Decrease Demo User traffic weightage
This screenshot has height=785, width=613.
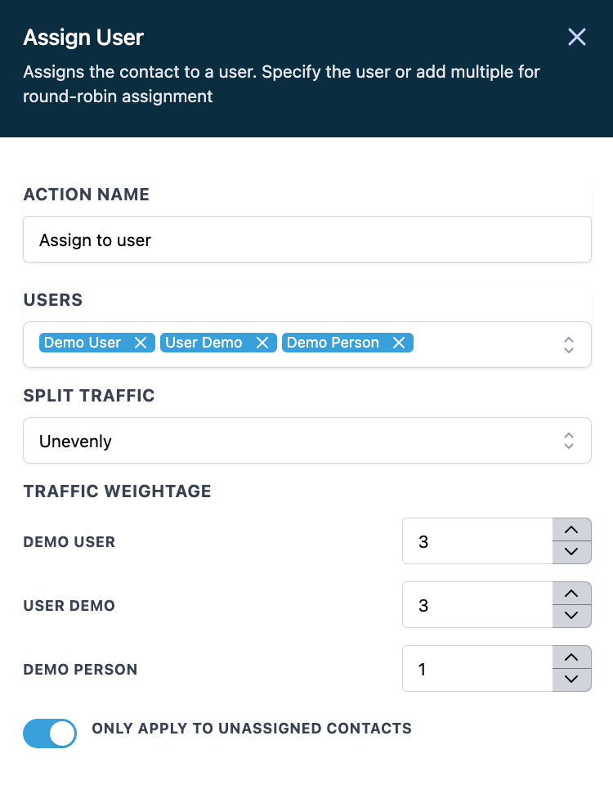coord(571,552)
